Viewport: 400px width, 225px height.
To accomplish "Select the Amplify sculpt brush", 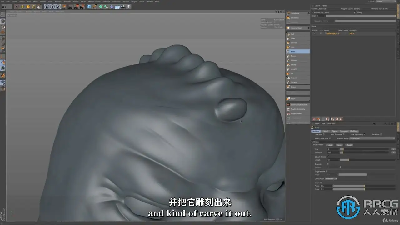I will tap(298, 69).
